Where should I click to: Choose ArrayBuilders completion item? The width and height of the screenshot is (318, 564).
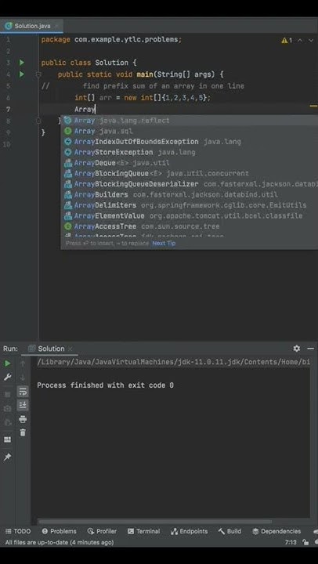tap(190, 194)
